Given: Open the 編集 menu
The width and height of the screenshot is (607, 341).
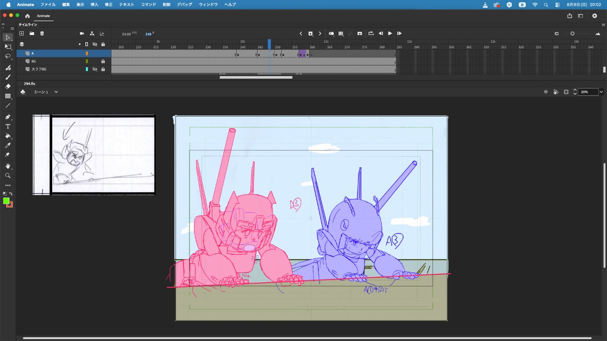Looking at the screenshot, I should (66, 4).
